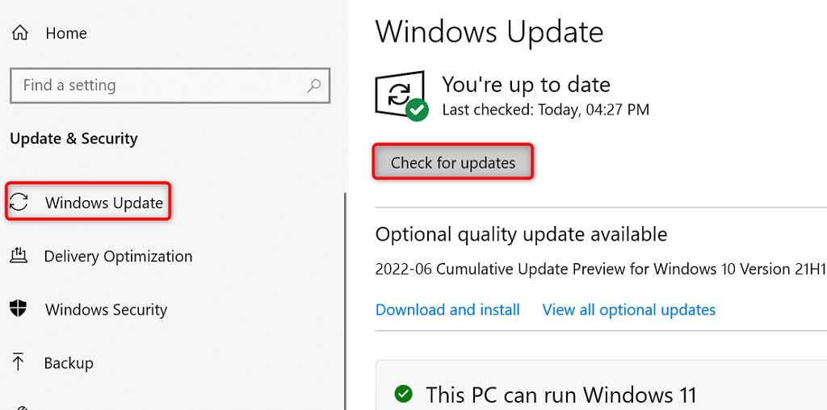This screenshot has width=827, height=410.
Task: Click the green checkmark beside Windows 11 notice
Action: click(403, 394)
